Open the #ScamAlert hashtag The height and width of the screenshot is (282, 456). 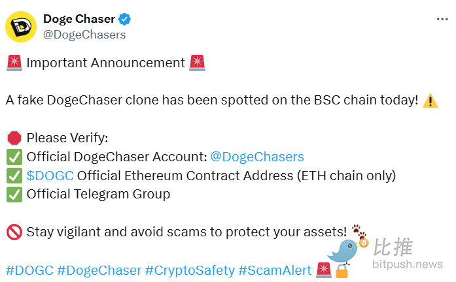pyautogui.click(x=274, y=270)
